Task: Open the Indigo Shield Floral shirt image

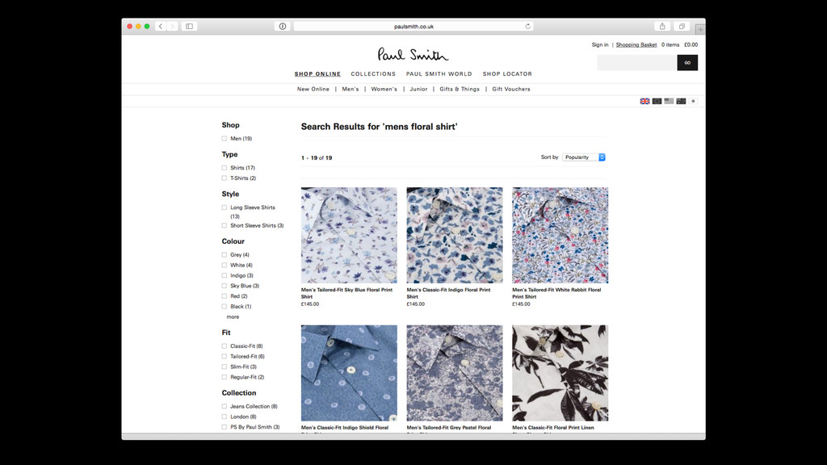Action: (349, 373)
